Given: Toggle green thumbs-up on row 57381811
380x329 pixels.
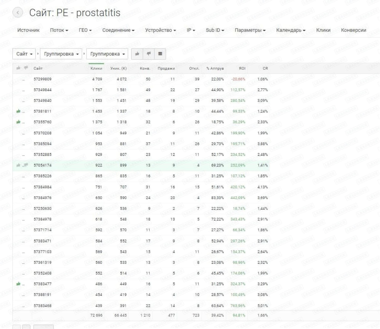Looking at the screenshot, I should point(18,111).
